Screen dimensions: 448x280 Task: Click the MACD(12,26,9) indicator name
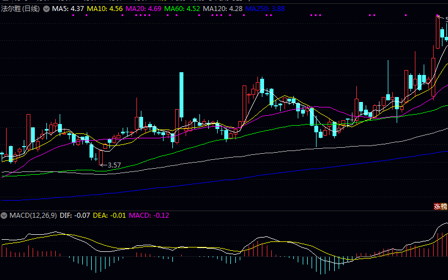33,216
